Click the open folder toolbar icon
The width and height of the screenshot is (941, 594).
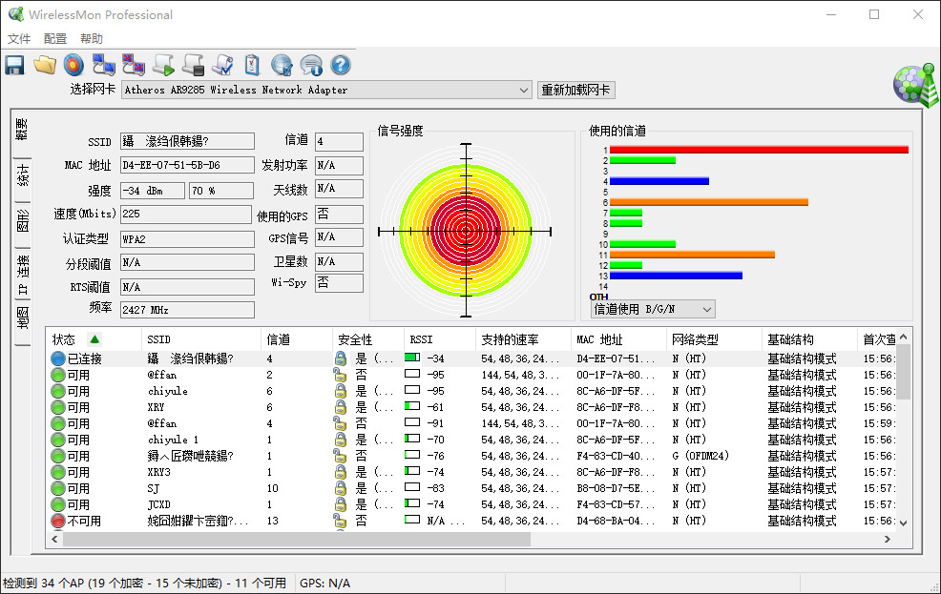point(44,65)
